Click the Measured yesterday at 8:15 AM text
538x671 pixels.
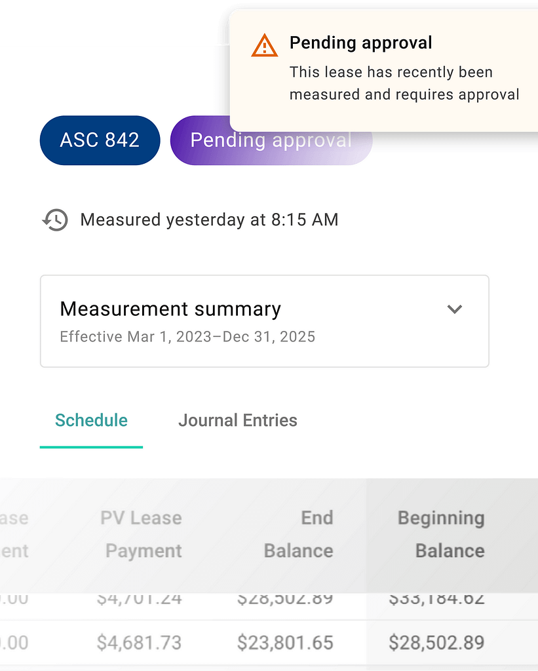coord(209,220)
